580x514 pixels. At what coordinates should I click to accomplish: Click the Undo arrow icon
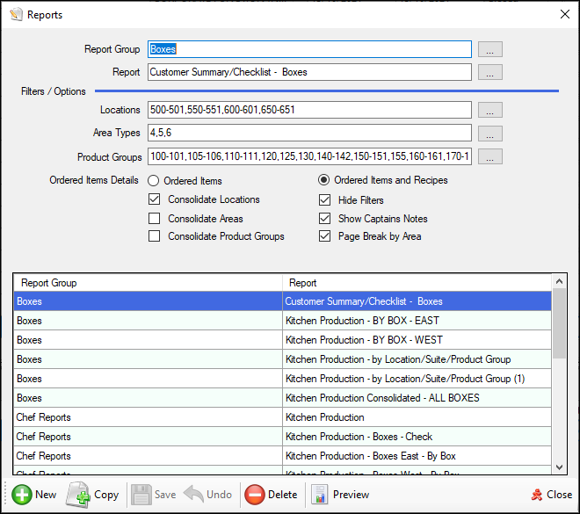click(194, 494)
